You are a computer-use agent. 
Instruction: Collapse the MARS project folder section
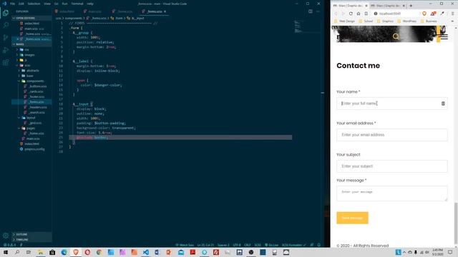32,44
